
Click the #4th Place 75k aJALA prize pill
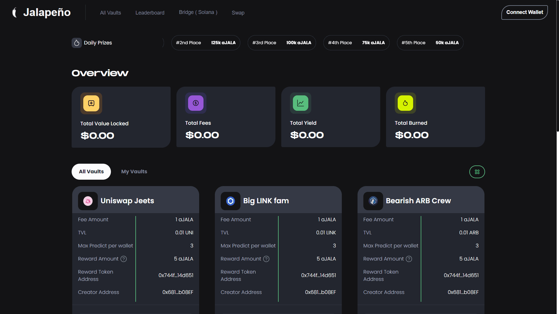pyautogui.click(x=356, y=43)
